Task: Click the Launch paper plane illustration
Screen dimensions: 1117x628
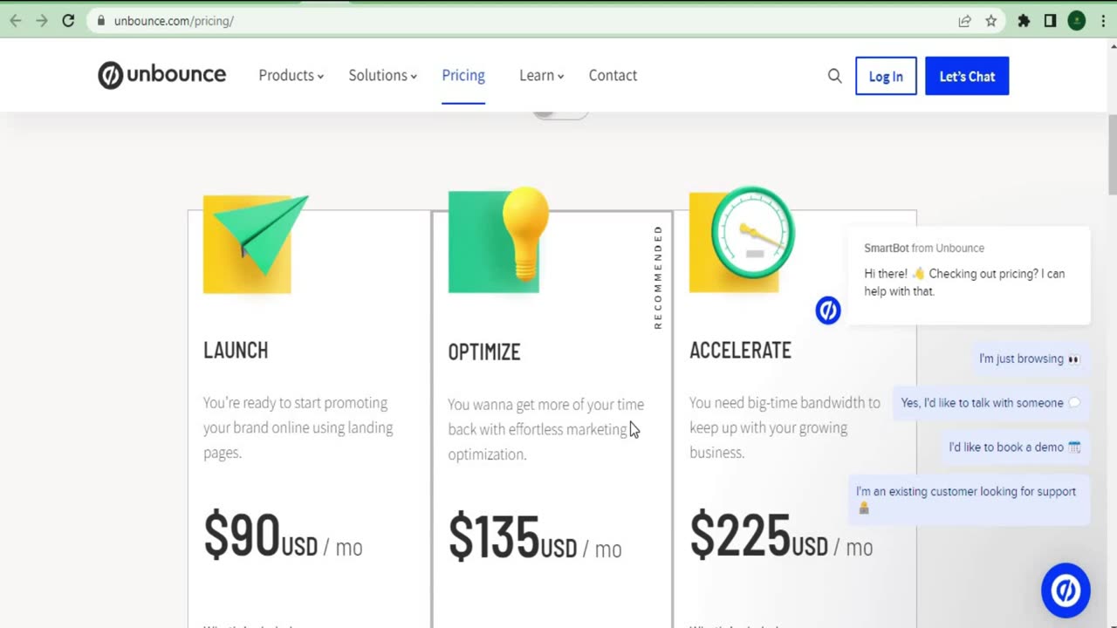Action: coord(256,243)
